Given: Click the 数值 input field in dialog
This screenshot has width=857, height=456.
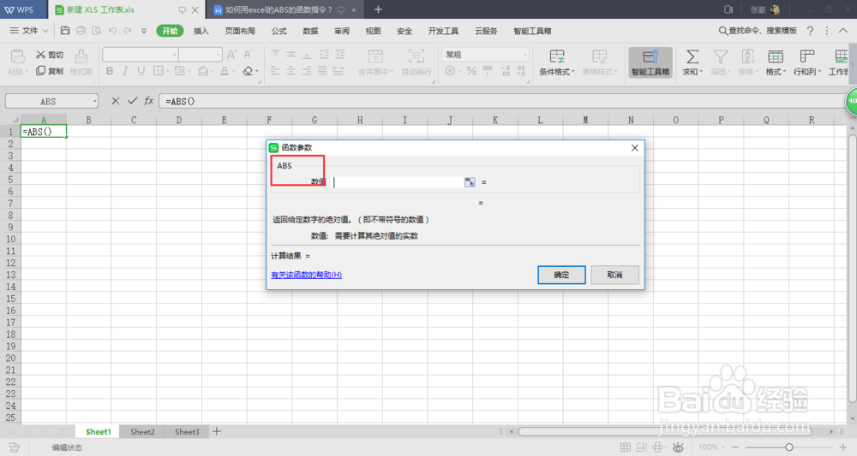Looking at the screenshot, I should point(398,182).
